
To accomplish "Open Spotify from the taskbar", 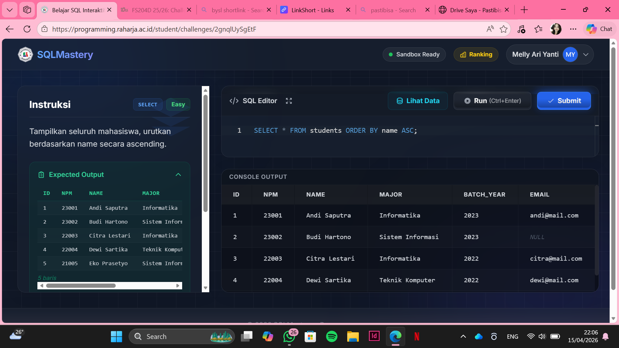I will tap(331, 336).
